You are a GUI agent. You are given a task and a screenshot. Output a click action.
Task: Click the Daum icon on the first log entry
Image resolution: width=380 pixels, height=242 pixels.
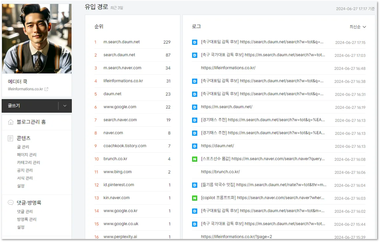point(195,42)
